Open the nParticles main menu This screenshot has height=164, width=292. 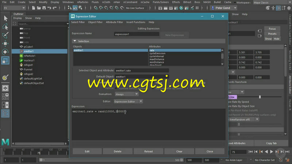click(83, 2)
